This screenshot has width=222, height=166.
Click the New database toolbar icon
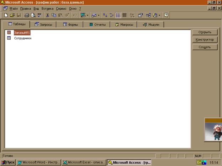pos(6,15)
